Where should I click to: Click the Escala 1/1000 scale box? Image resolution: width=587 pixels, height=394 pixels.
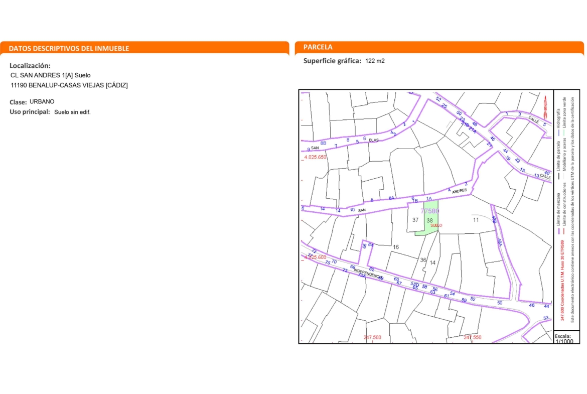[x=566, y=337]
